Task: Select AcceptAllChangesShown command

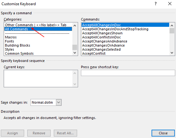Action: pos(102,33)
